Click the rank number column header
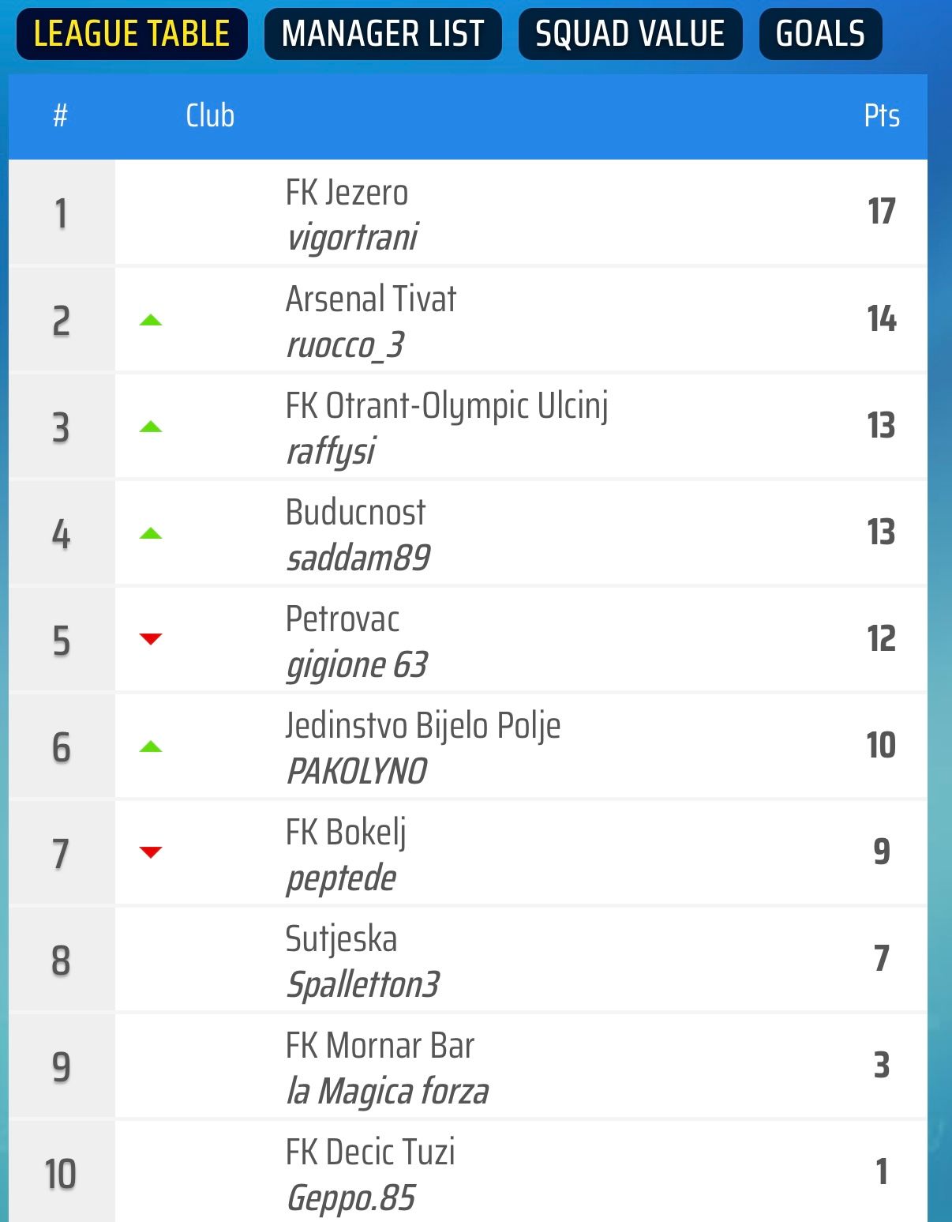The image size is (952, 1222). [60, 116]
